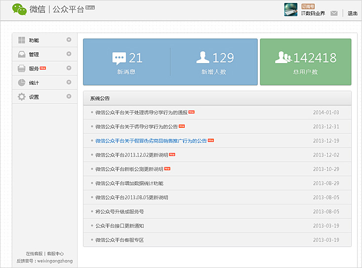Click the Beta badge next to 公众平台
362x268 pixels.
pos(90,7)
